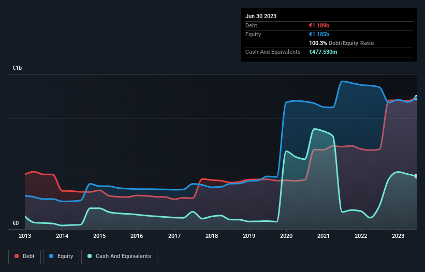This screenshot has width=425, height=272.
Task: Click the 2018 x-axis label
Action: click(x=212, y=236)
